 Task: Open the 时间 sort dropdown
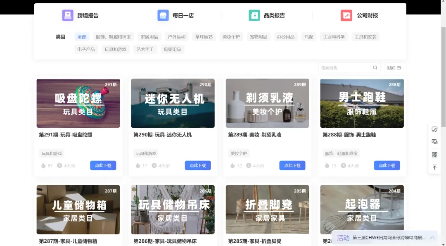pos(395,68)
